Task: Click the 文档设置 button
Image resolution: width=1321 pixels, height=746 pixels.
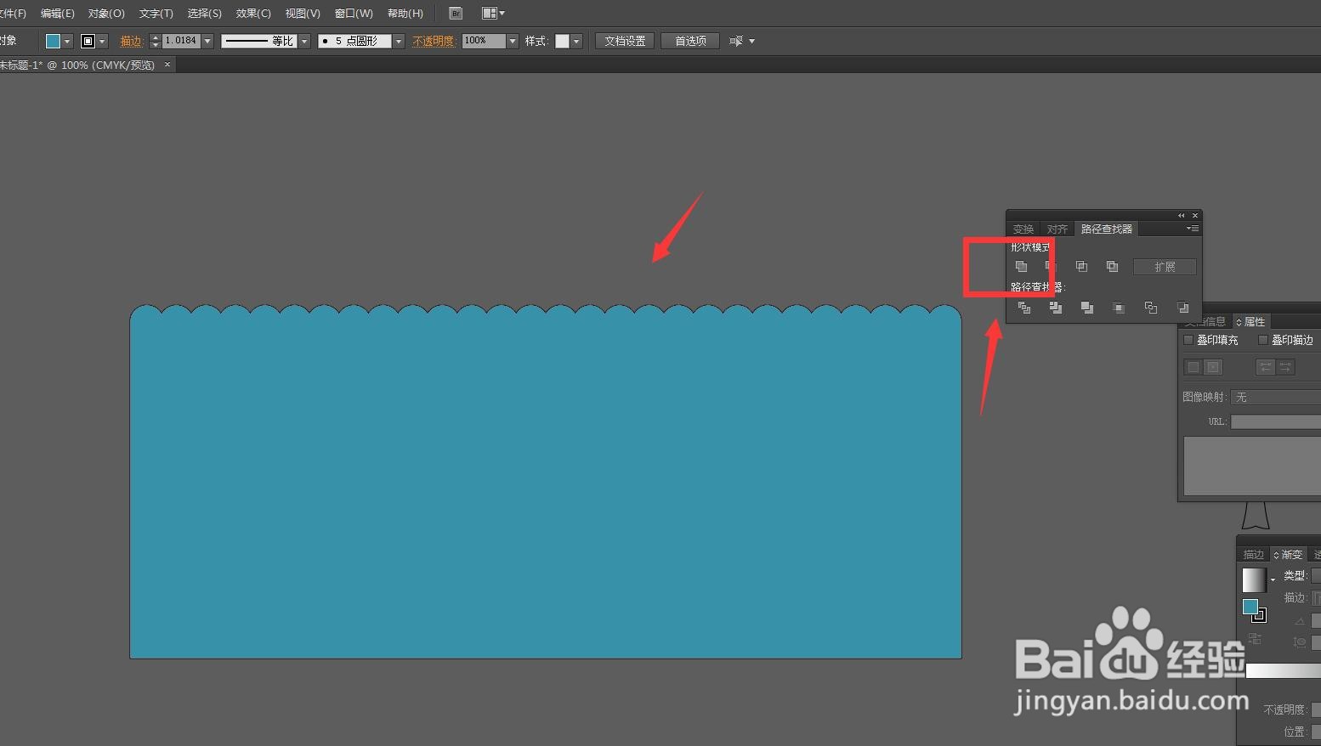Action: coord(625,41)
